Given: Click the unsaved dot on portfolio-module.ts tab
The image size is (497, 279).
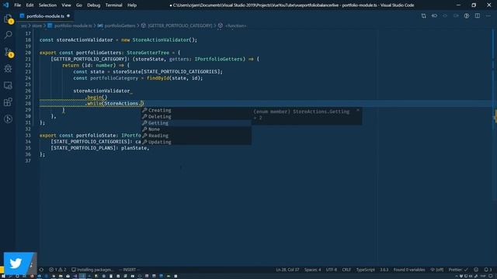Looking at the screenshot, I should 68,15.
